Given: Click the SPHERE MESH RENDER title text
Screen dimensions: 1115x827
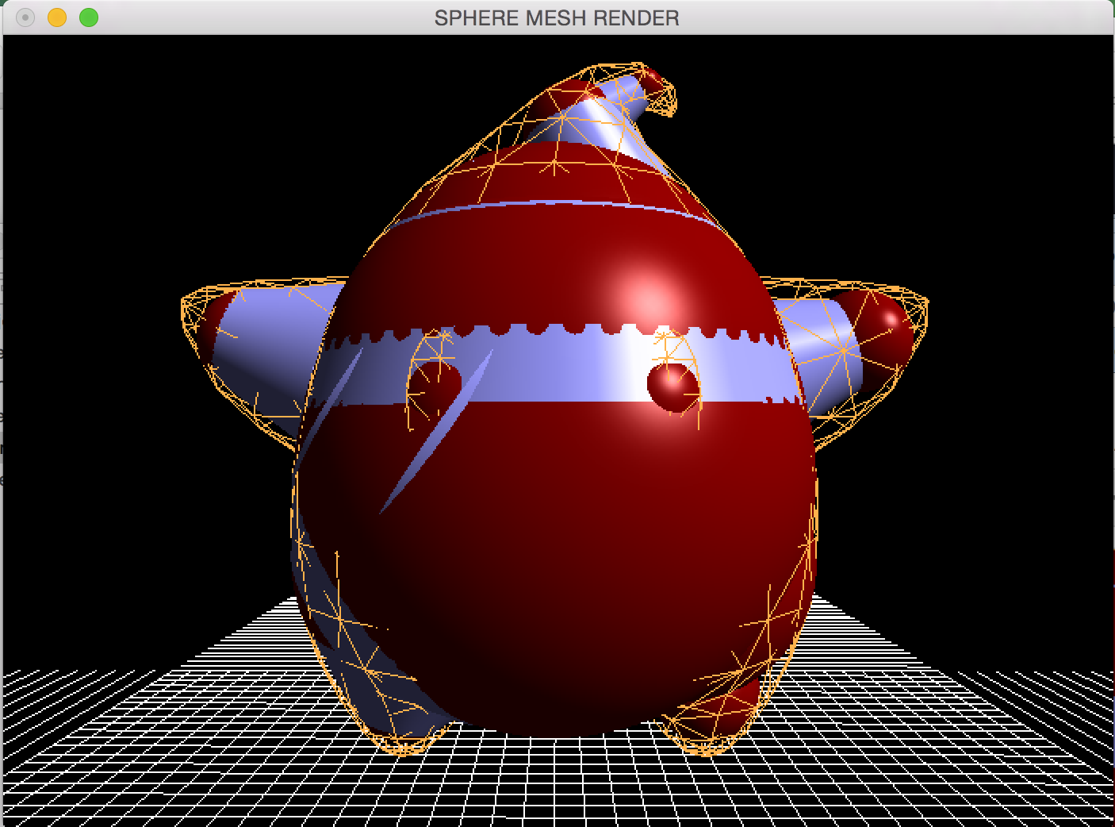Looking at the screenshot, I should click(x=557, y=17).
